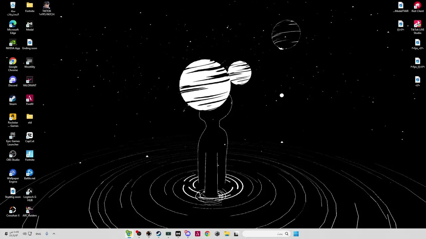Launch Fortnite game shortcut beside OBS Studio
426x239 pixels.
pos(30,156)
